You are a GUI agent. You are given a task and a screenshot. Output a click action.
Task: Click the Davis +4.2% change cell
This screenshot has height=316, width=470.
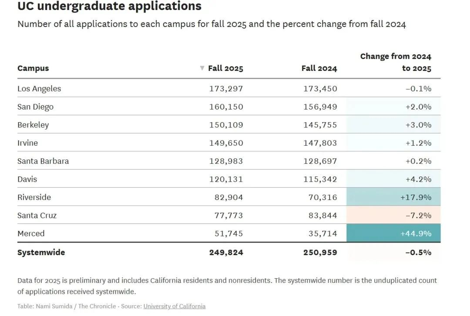pyautogui.click(x=393, y=179)
